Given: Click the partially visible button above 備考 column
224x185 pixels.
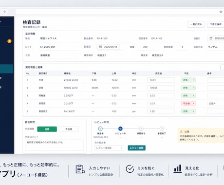Looking at the screenshot, I should 222,67.
